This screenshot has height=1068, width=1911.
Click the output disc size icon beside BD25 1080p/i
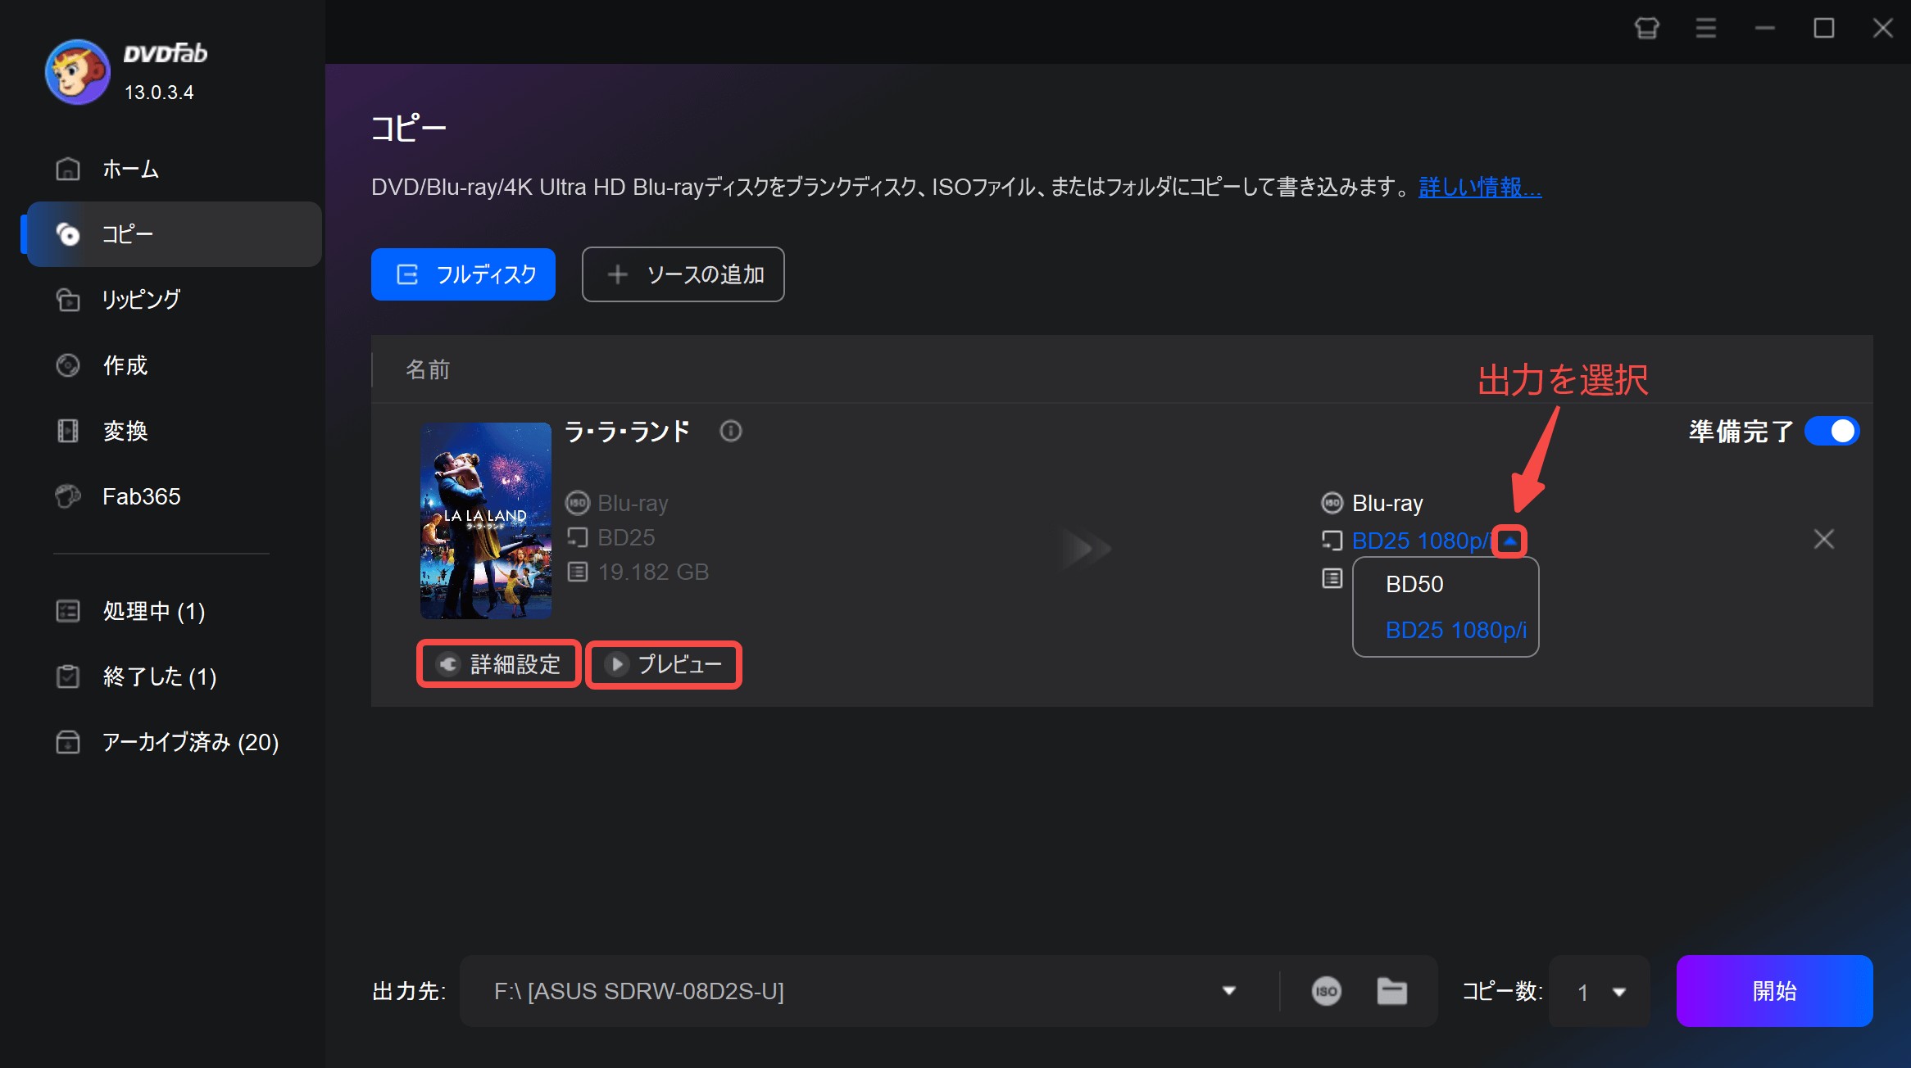click(x=1332, y=541)
